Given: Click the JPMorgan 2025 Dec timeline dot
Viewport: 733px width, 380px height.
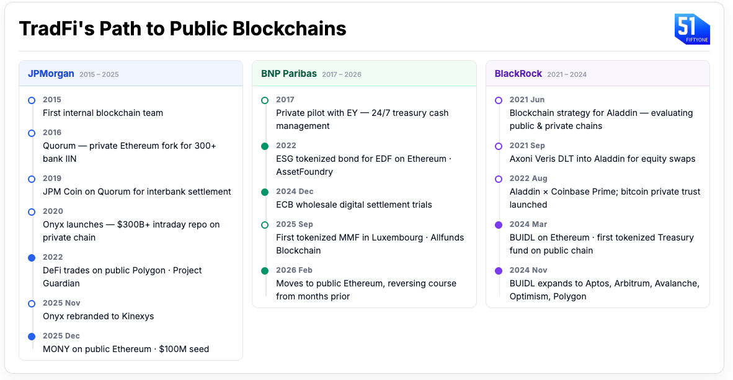Looking at the screenshot, I should click(32, 336).
